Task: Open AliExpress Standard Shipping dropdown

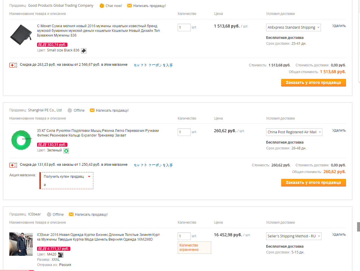Action: pos(293,27)
